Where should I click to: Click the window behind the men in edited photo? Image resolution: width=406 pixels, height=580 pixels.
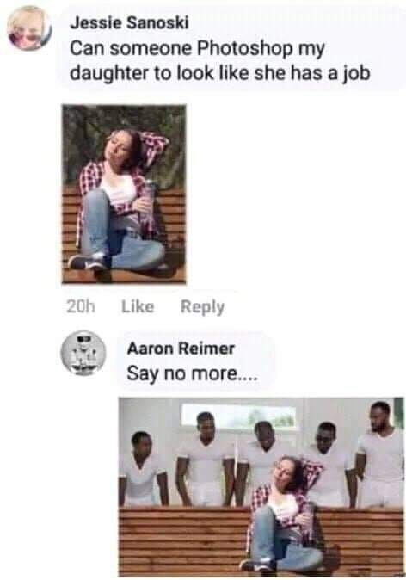coord(239,416)
